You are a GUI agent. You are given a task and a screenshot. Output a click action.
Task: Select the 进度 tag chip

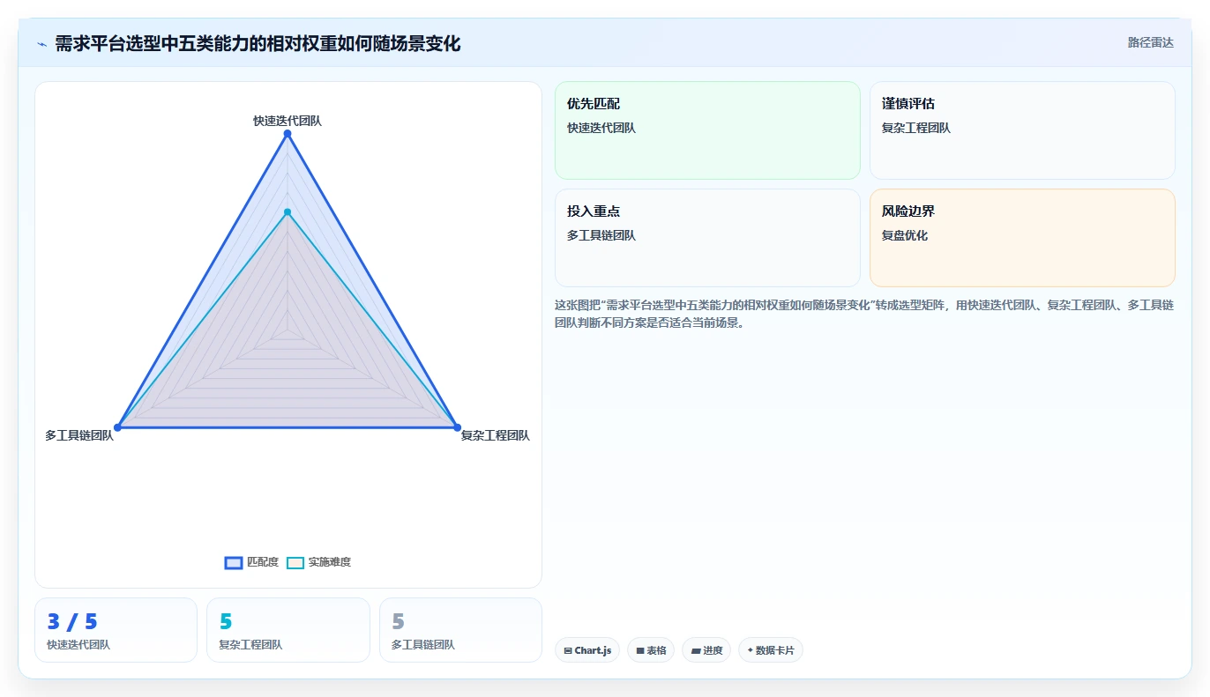coord(706,650)
